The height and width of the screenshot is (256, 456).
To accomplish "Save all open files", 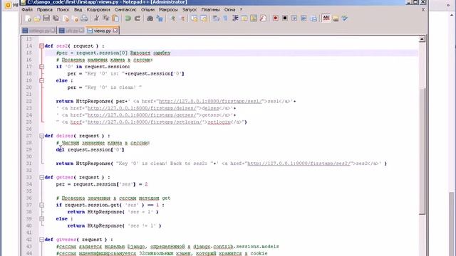I will pos(56,18).
